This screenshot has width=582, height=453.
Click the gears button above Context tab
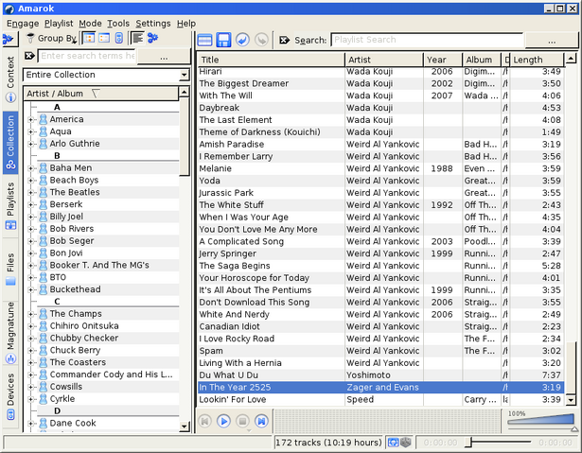[x=9, y=39]
